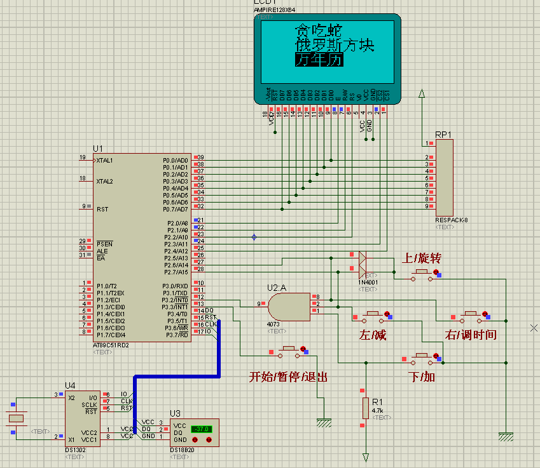Select the U3 DS18B20 sensor body
Viewport: 540px width, 468px height.
pyautogui.click(x=195, y=432)
